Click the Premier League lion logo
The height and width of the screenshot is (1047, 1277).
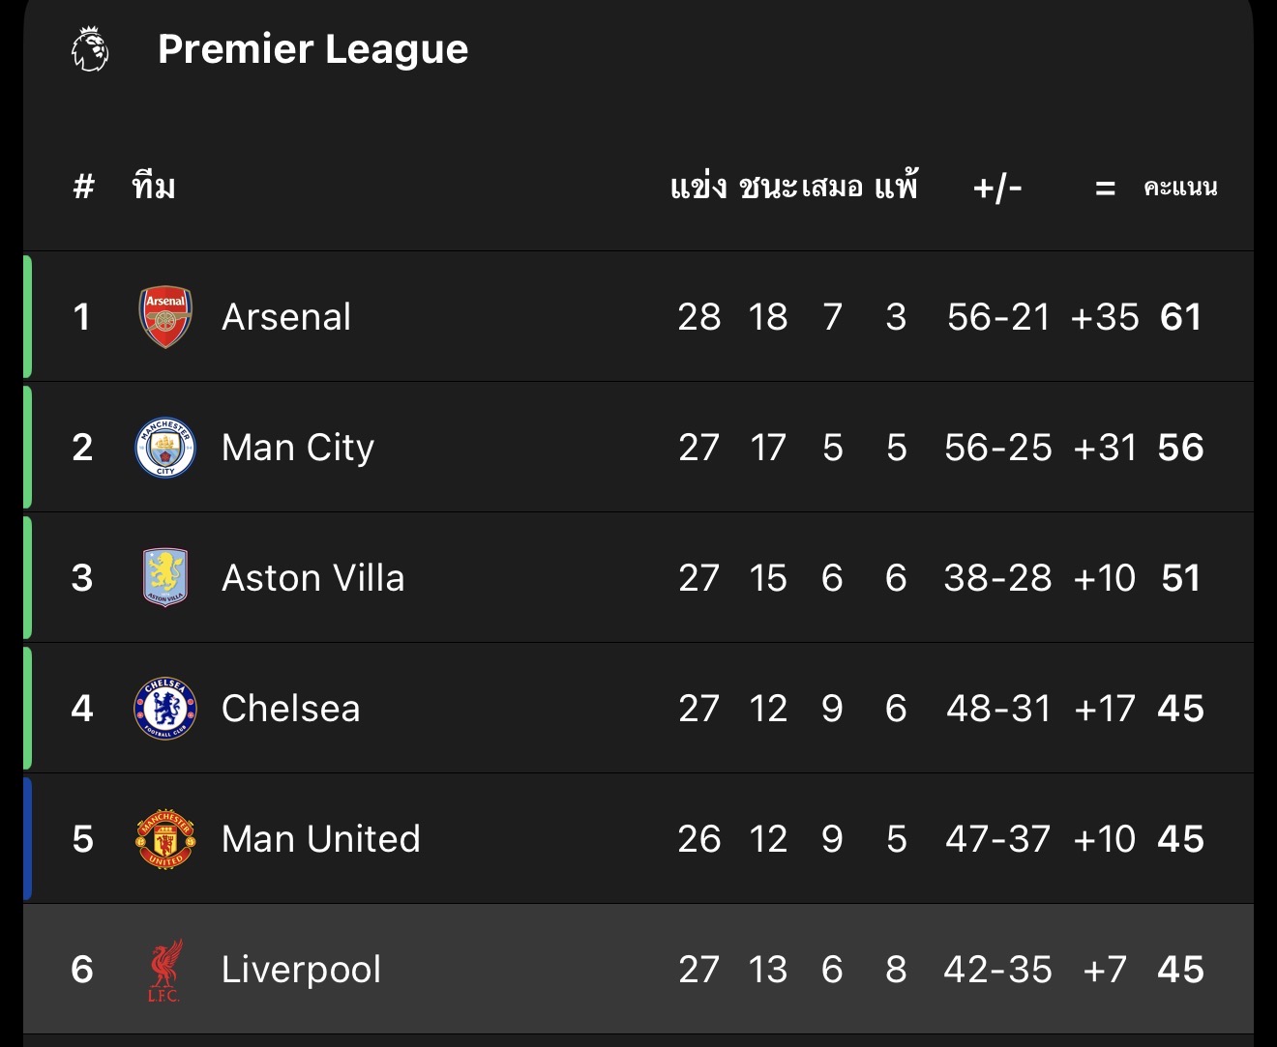90,49
